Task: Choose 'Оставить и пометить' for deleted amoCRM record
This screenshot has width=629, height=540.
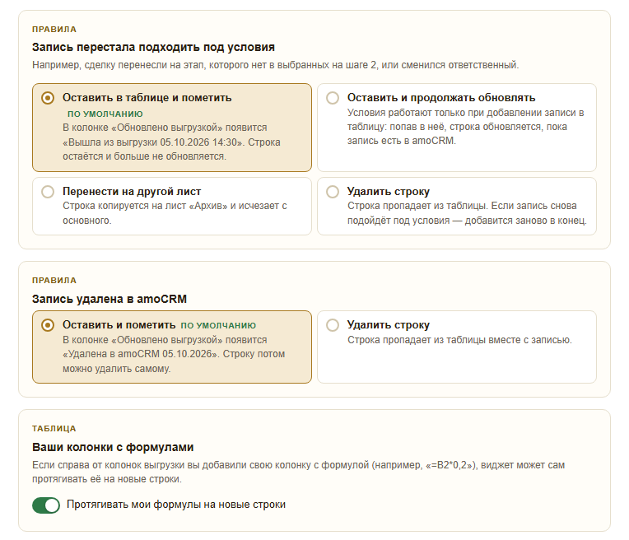Action: 47,325
